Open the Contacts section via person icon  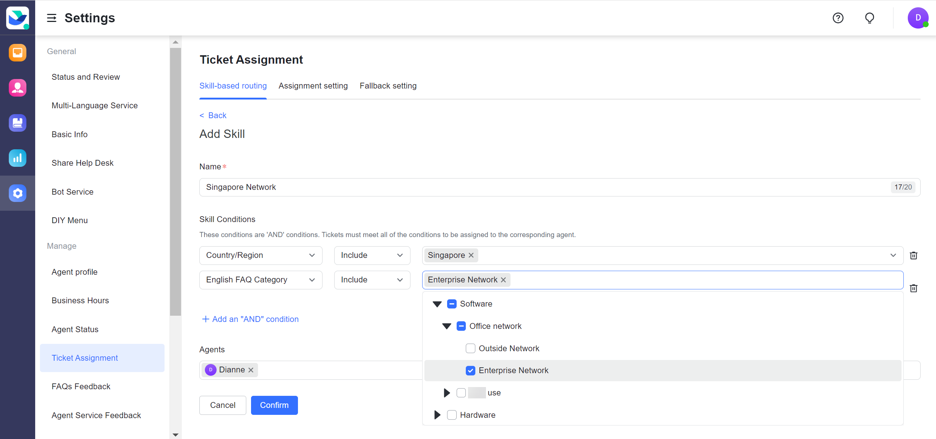pos(18,87)
